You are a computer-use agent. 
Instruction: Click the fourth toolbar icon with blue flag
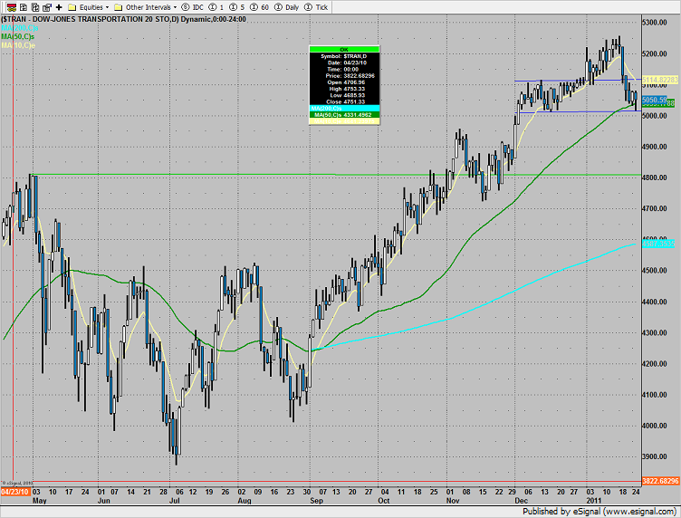(47, 7)
